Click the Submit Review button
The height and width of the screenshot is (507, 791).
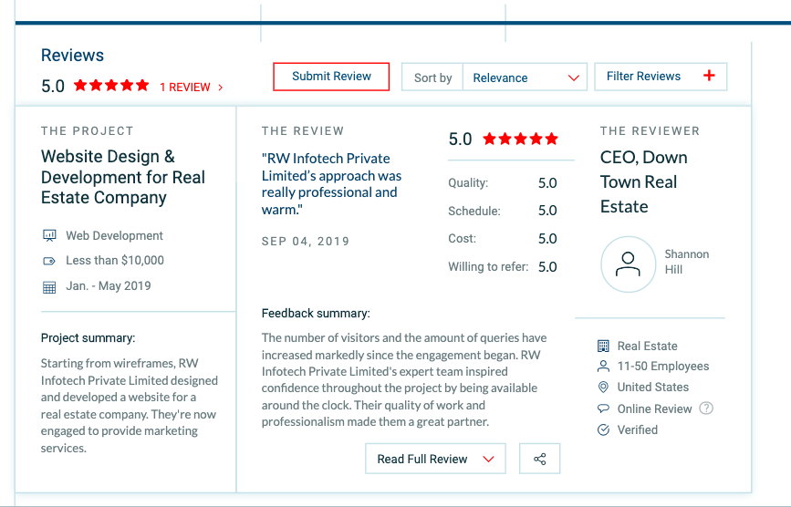tap(331, 77)
